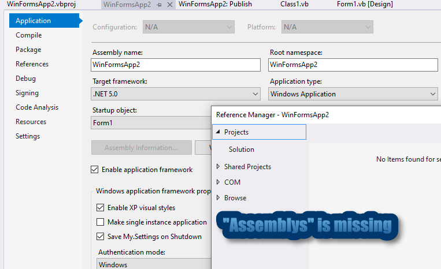Open the Signing settings page
The height and width of the screenshot is (269, 441).
27,93
